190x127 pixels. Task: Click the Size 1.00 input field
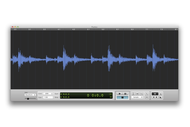tap(48, 97)
